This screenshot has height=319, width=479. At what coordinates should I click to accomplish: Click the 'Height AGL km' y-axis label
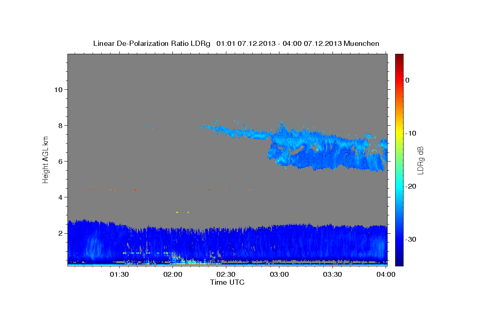tap(46, 159)
